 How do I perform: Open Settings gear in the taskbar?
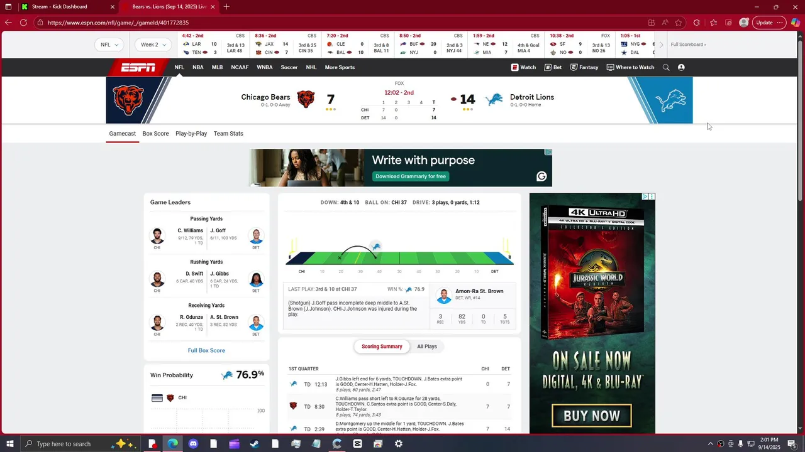(399, 444)
